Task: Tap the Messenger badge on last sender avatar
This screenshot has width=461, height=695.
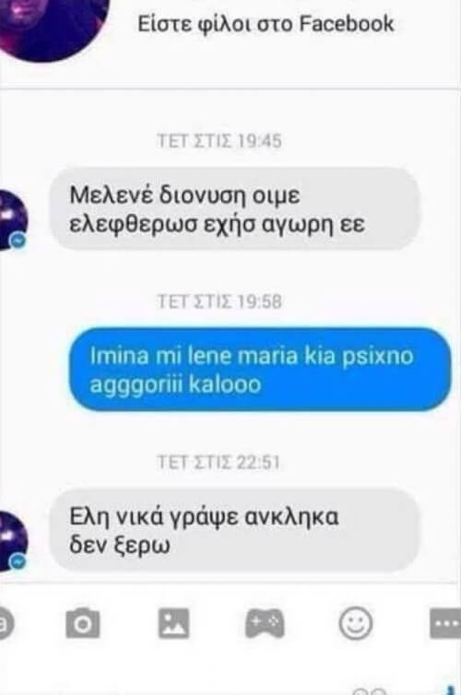Action: pyautogui.click(x=18, y=561)
